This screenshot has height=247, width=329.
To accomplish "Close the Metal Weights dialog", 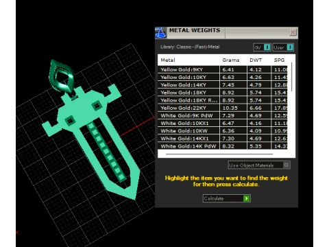I will click(293, 32).
